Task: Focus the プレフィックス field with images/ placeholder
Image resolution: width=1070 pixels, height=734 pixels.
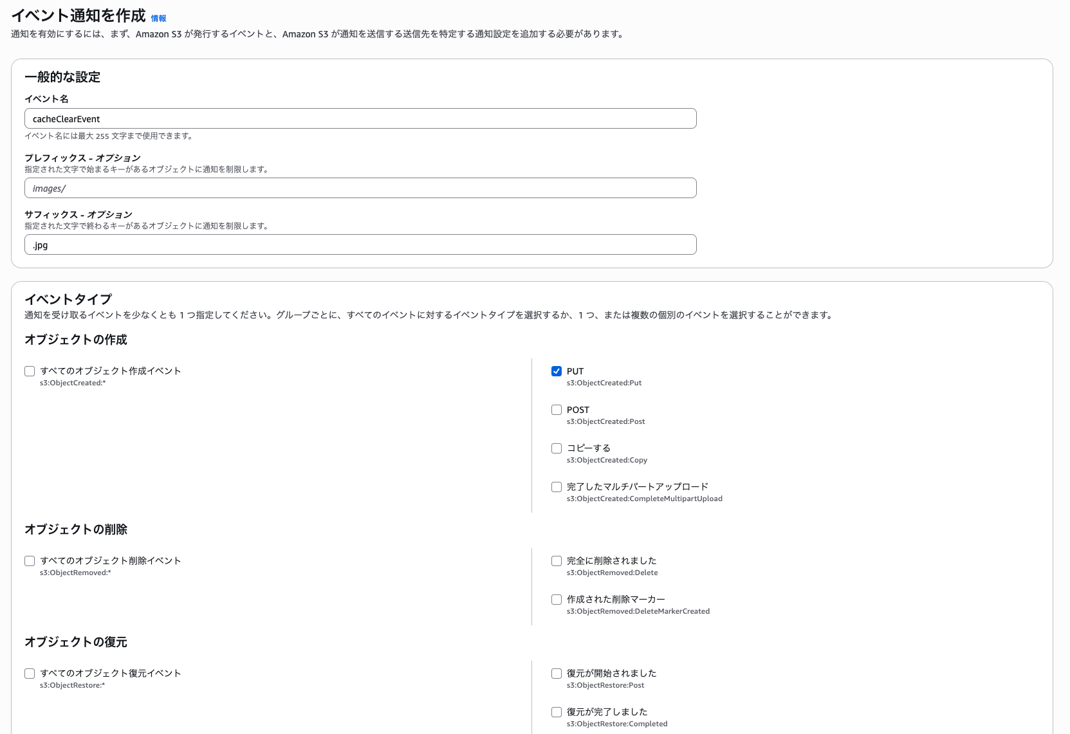Action: click(x=360, y=188)
